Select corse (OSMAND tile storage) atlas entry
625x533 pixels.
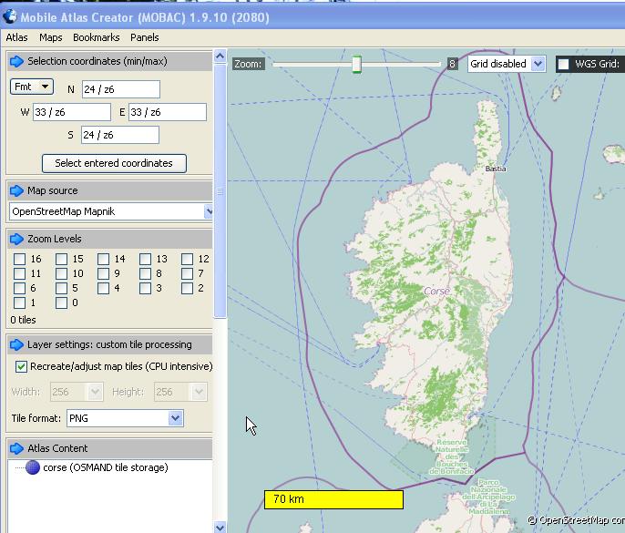click(x=106, y=467)
